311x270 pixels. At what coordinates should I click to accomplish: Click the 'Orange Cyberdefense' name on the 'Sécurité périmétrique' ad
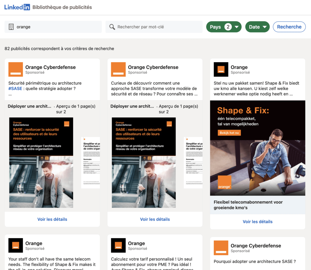pyautogui.click(x=50, y=67)
